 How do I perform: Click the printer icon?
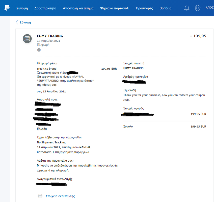point(40,196)
